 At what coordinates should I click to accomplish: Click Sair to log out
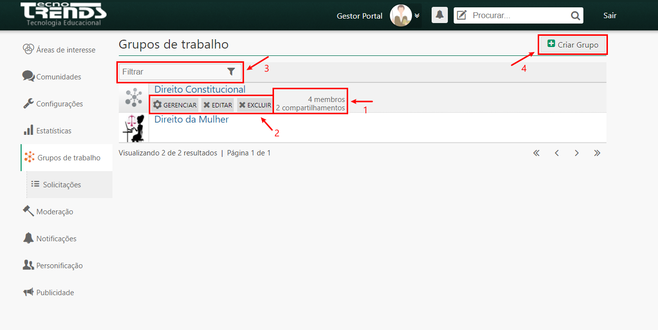tap(610, 15)
